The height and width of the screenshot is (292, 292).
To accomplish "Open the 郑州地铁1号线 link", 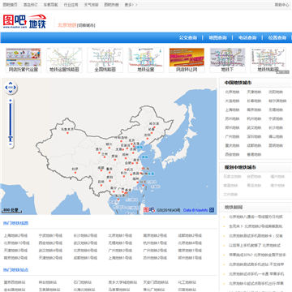I will tap(190, 258).
